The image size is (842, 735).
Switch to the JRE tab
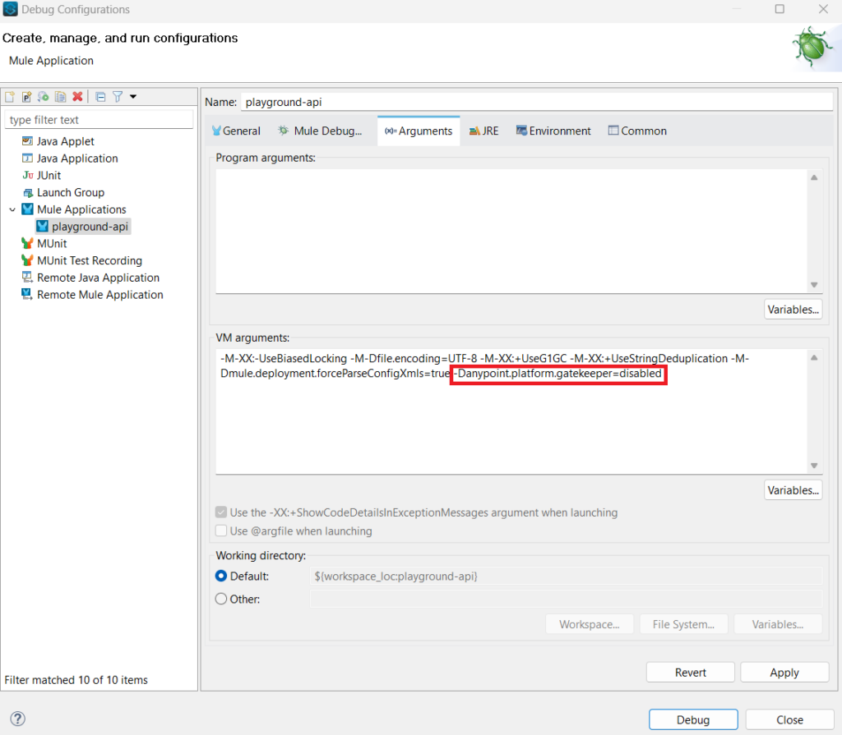tap(483, 131)
